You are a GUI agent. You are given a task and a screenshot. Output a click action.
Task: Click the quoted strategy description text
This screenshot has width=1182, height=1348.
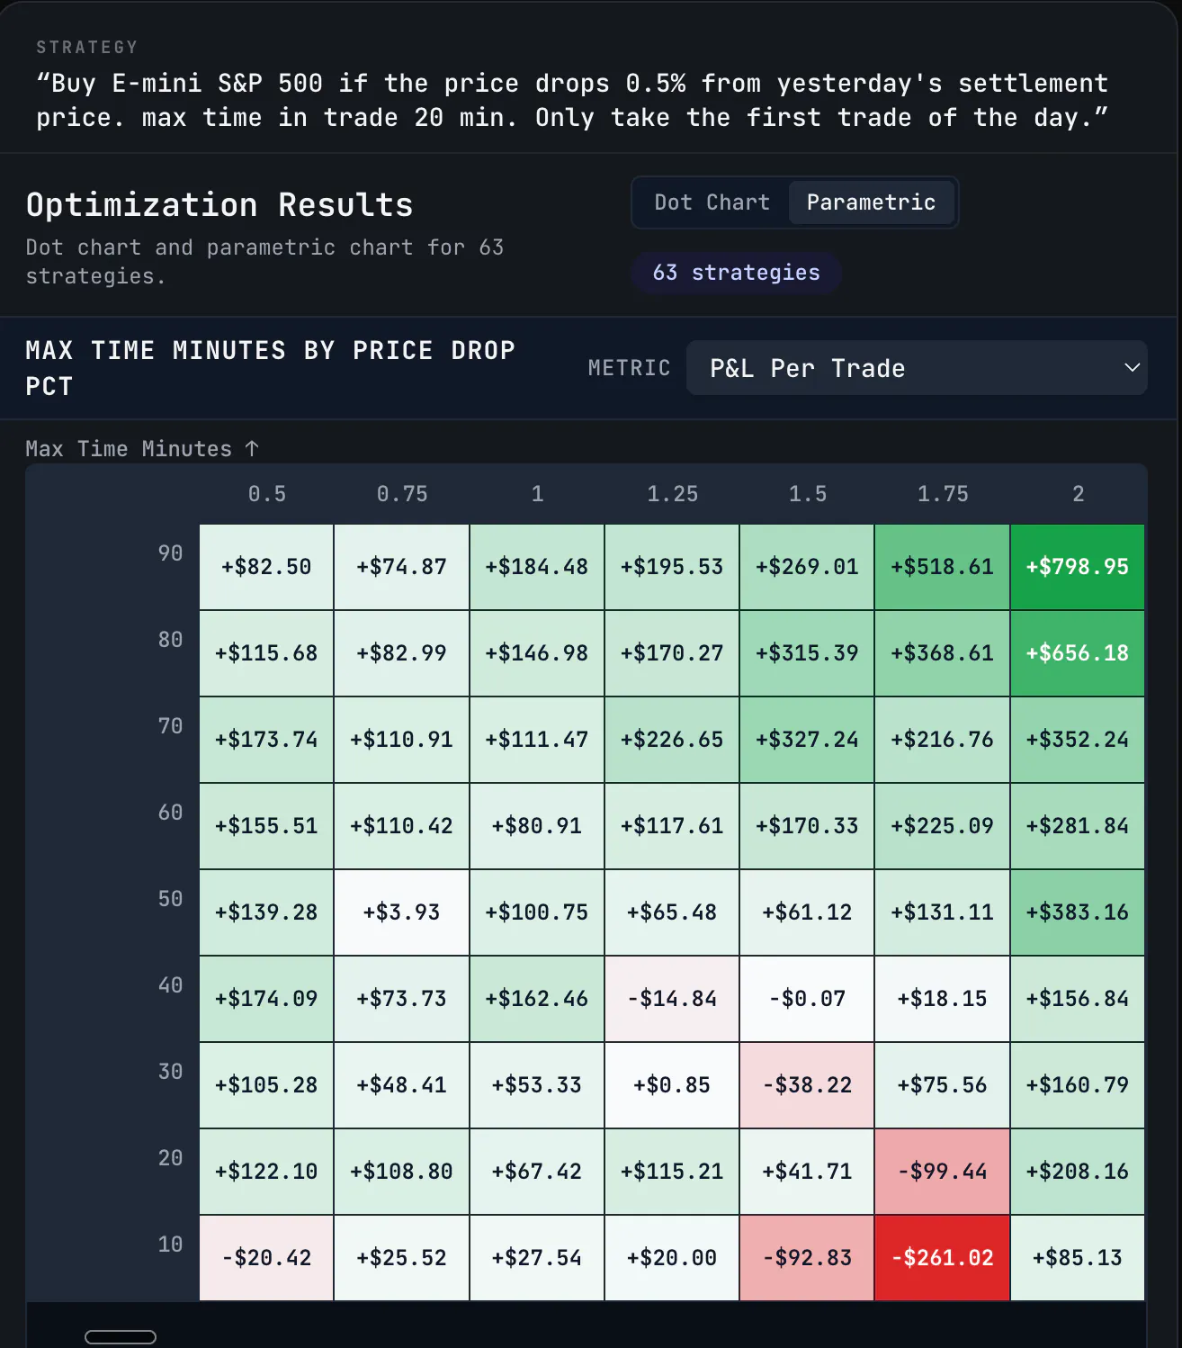coord(572,101)
